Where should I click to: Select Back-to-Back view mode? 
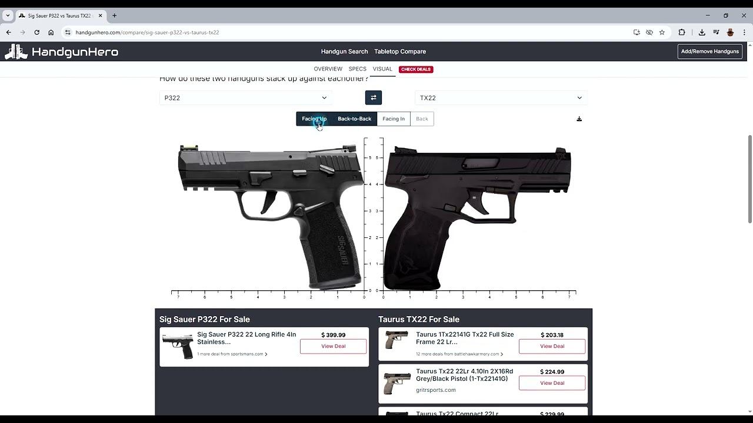[x=354, y=119]
